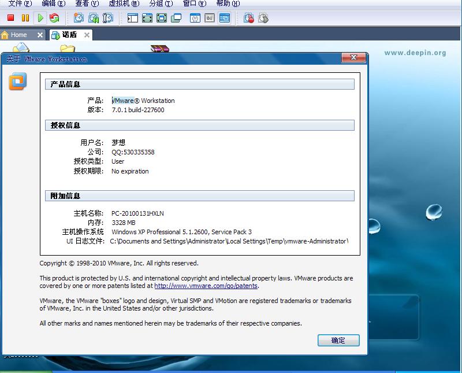Click the yellow Suspend pause icon

pyautogui.click(x=25, y=18)
